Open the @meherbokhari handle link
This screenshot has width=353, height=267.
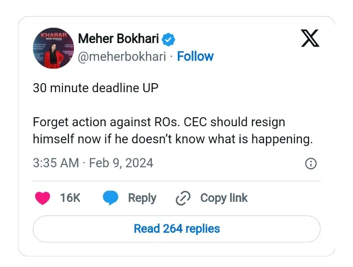(122, 57)
